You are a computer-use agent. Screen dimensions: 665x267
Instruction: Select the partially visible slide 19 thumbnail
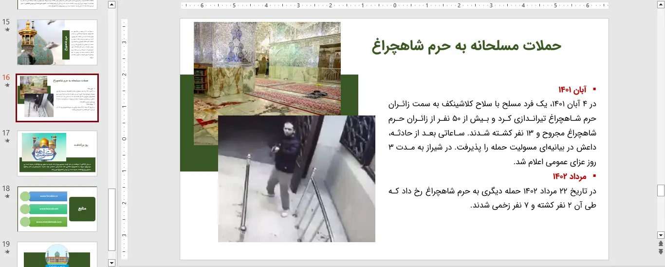tap(57, 254)
